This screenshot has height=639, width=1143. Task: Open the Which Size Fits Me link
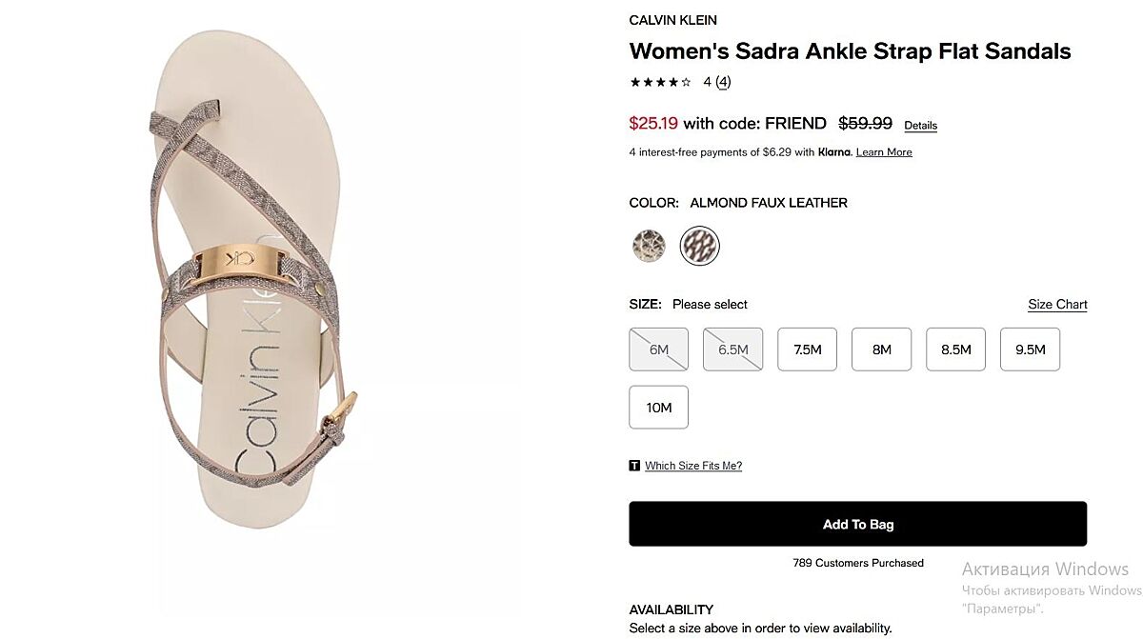click(692, 466)
